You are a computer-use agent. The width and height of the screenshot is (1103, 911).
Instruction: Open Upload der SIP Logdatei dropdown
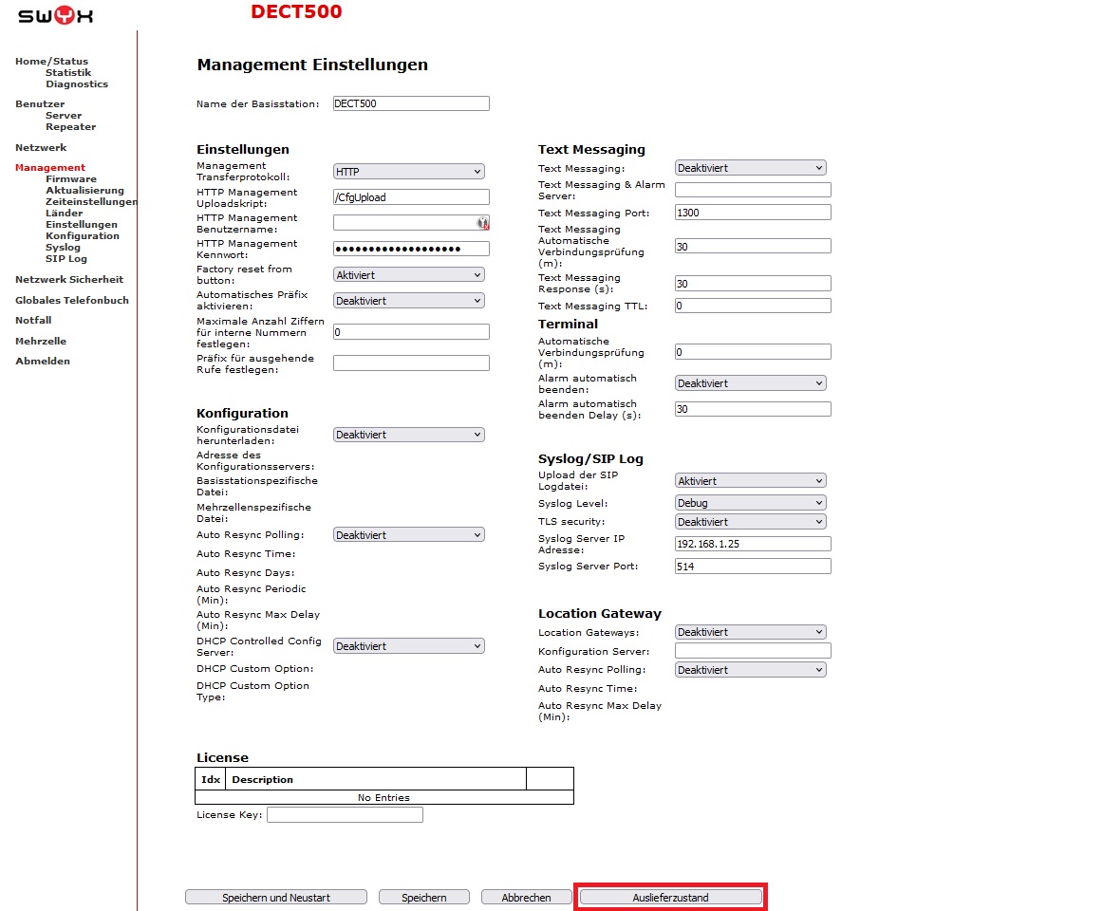[x=750, y=481]
